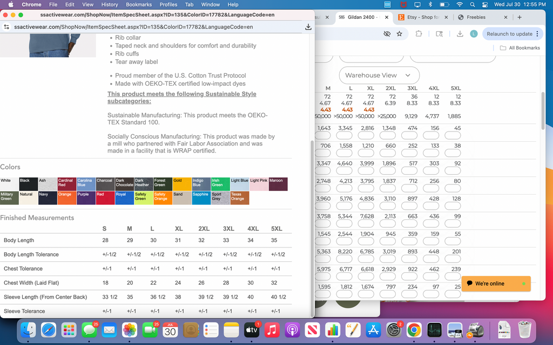Open Finder from the Dock
Viewport: 553px width, 345px height.
[28, 330]
